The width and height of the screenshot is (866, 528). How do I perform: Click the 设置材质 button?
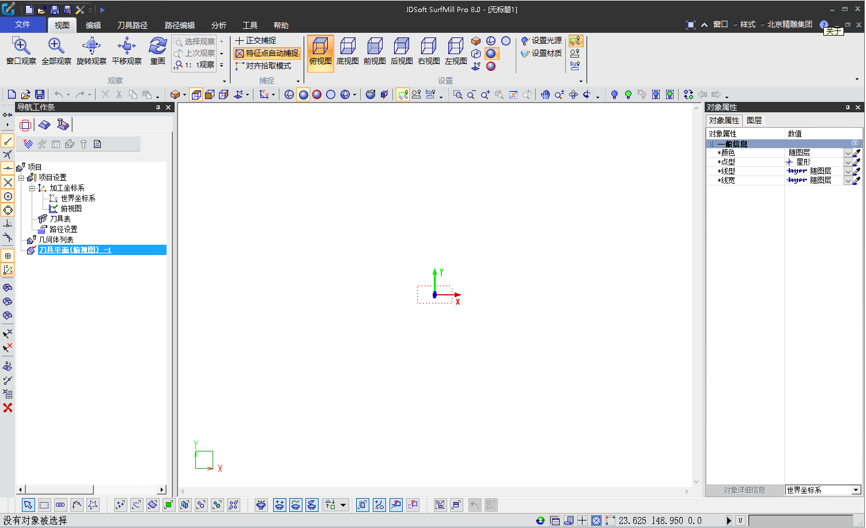tap(541, 53)
